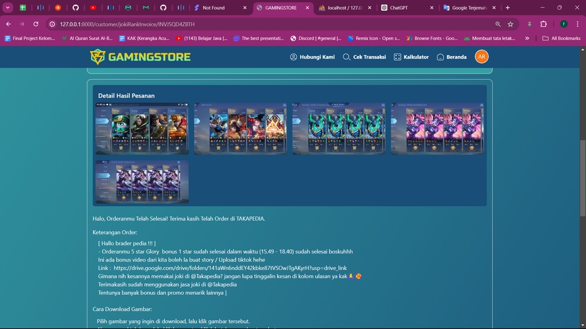
Task: Click the 'Cara Download Gambar:' label
Action: [x=122, y=309]
